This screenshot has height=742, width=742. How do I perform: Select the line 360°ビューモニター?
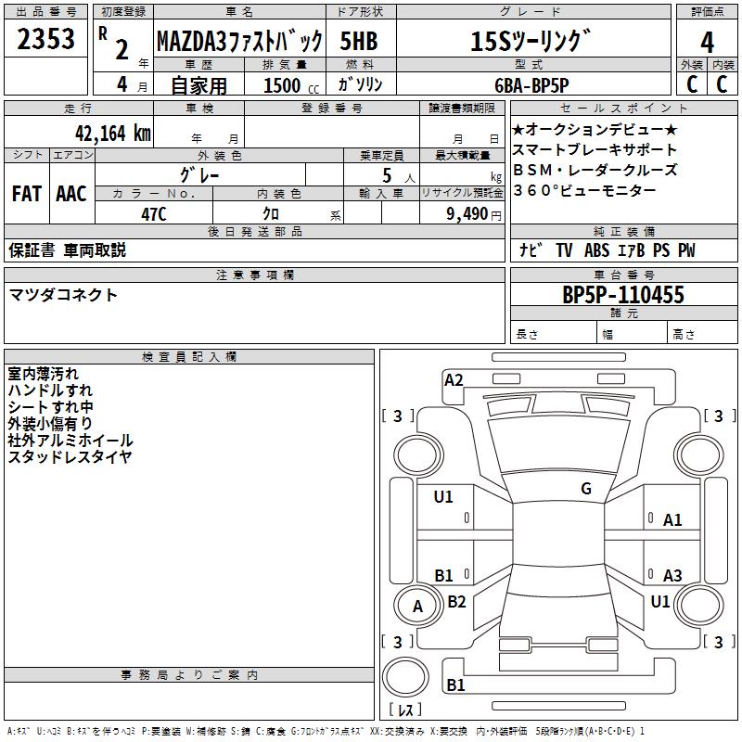(585, 190)
